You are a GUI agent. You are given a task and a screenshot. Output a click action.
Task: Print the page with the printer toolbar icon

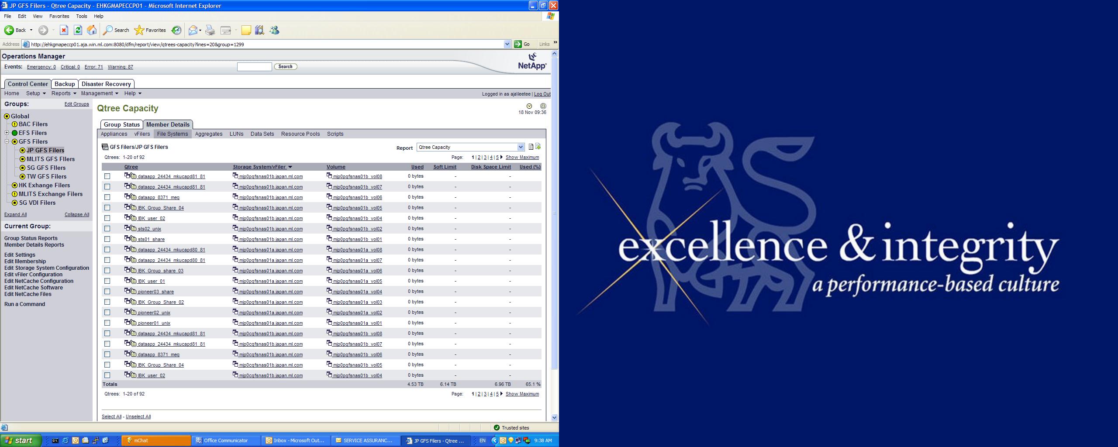pos(210,30)
